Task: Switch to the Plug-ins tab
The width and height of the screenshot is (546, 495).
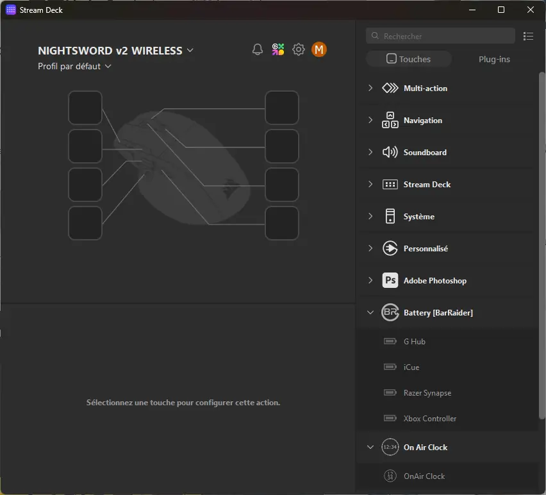Action: click(493, 59)
